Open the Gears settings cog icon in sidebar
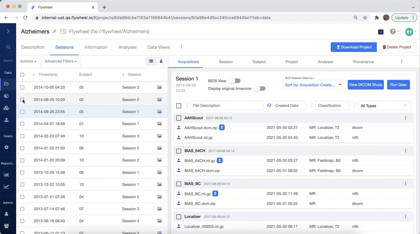Screen dimensions: 420x234 coord(6,147)
